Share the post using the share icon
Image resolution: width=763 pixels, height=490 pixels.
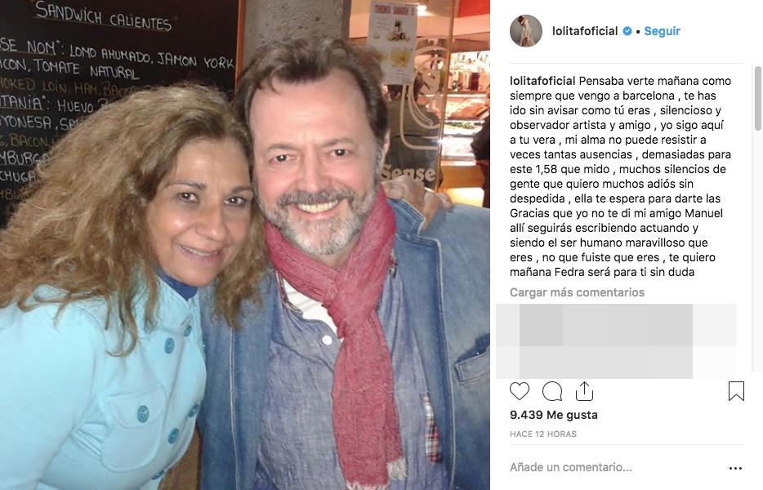tap(584, 390)
